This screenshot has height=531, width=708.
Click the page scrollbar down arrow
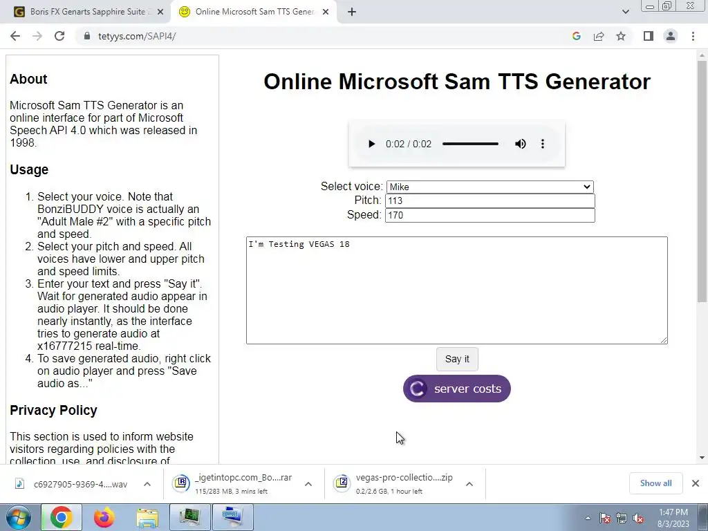pyautogui.click(x=702, y=458)
